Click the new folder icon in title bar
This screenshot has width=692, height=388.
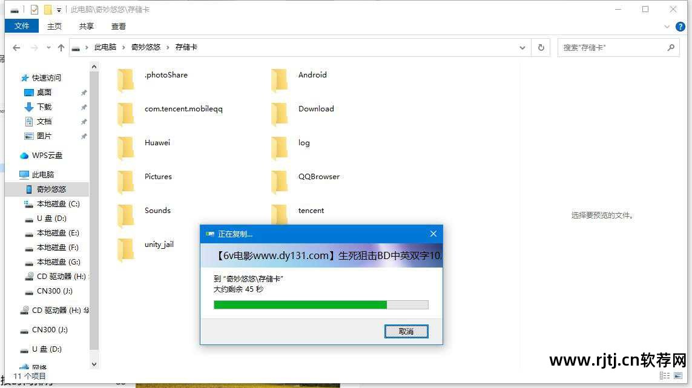tap(48, 9)
